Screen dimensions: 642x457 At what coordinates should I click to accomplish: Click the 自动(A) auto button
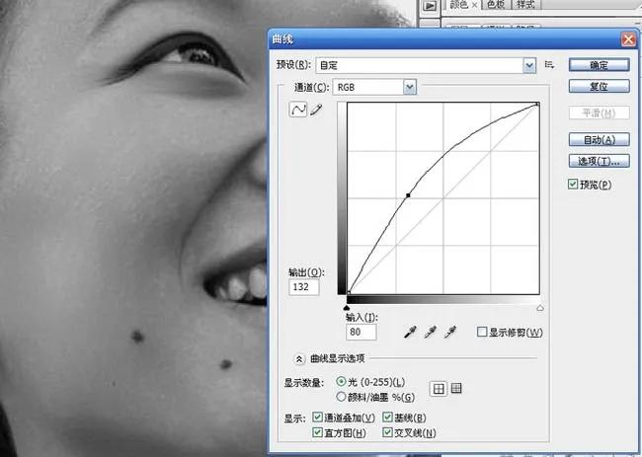599,140
